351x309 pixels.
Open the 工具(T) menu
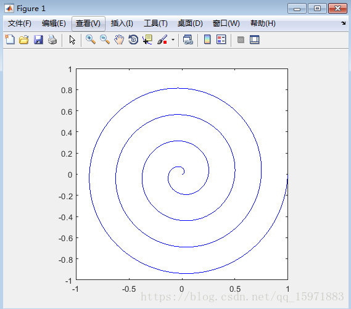(x=155, y=23)
